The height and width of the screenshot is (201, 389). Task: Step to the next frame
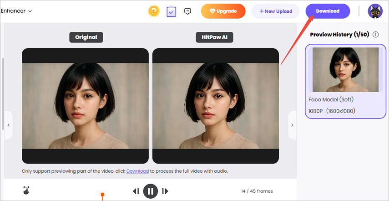tap(165, 191)
